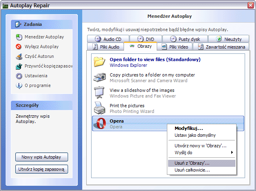Choose Usuń z 'Obrazy'... menu entry

point(202,163)
